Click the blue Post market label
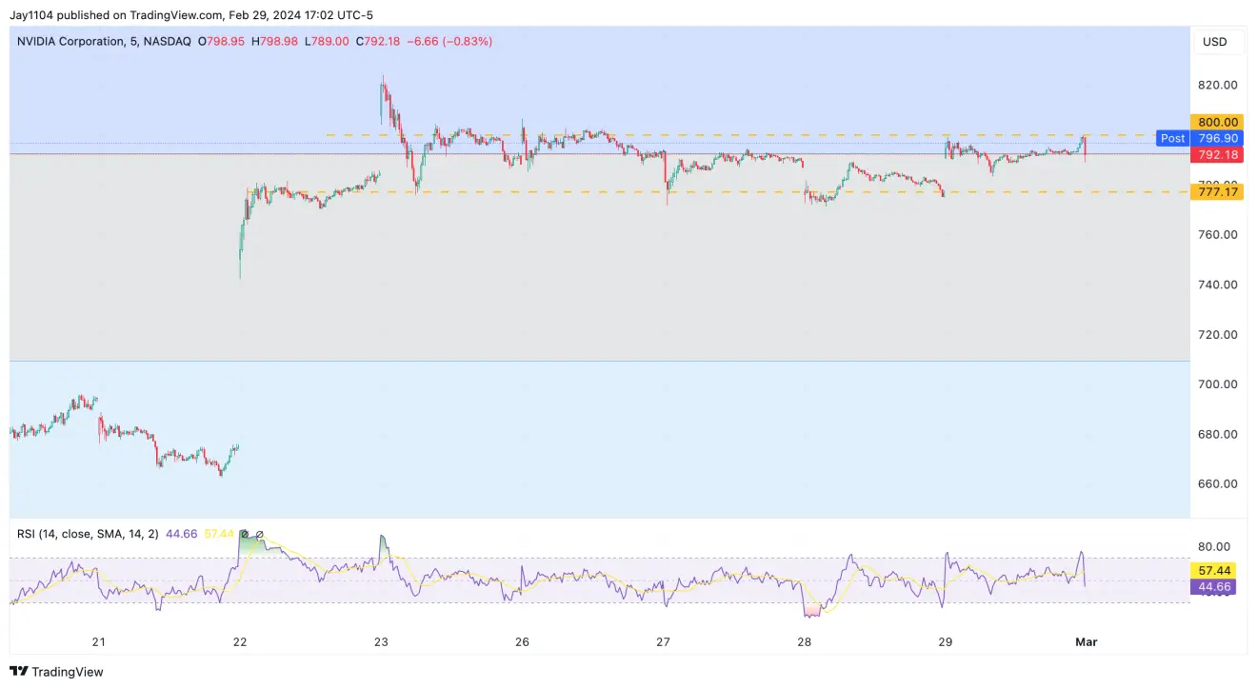The image size is (1257, 688). 1172,138
